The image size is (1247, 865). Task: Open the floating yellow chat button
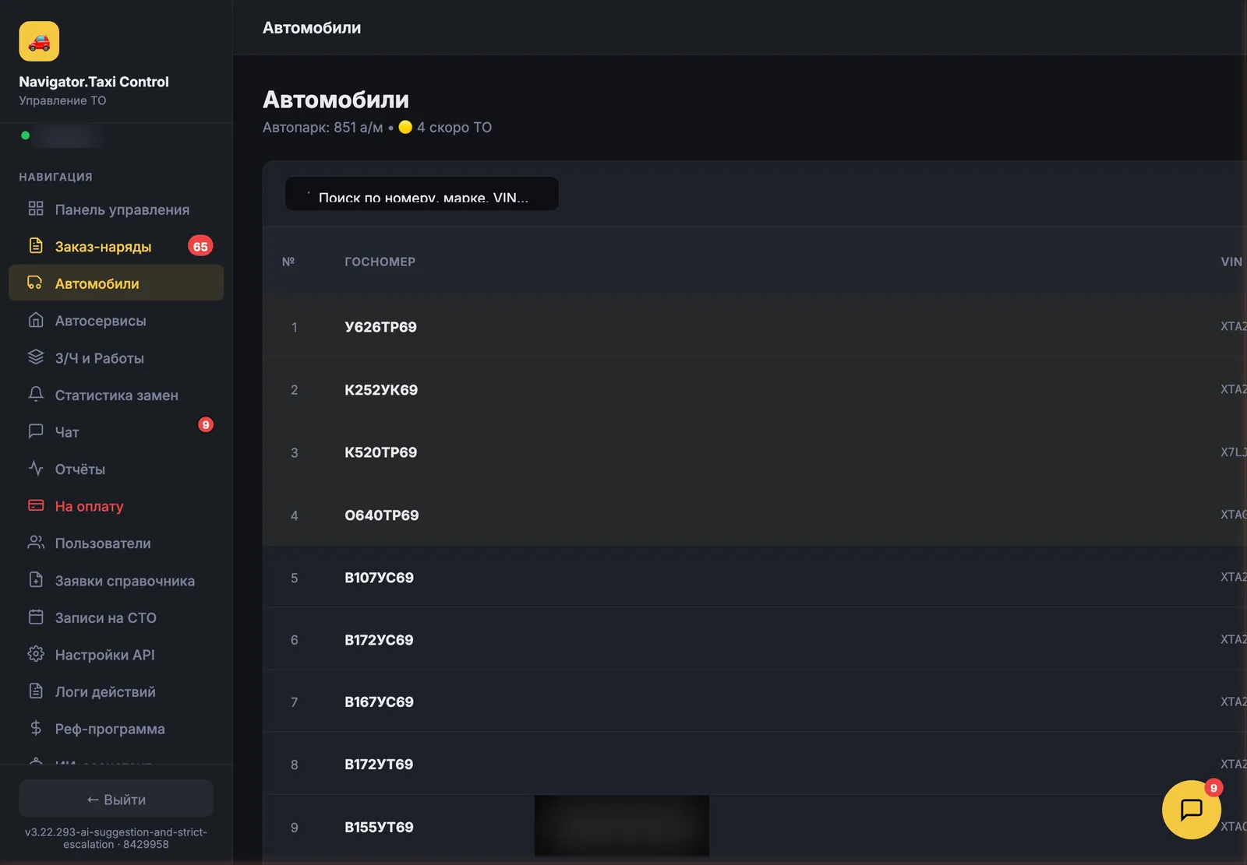pos(1191,810)
